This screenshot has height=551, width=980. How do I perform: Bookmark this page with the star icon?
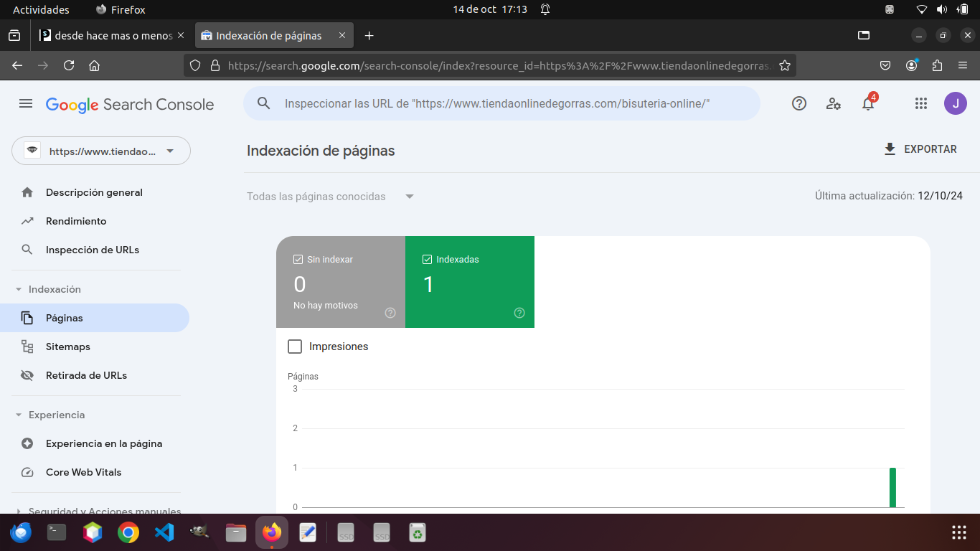[x=785, y=65]
